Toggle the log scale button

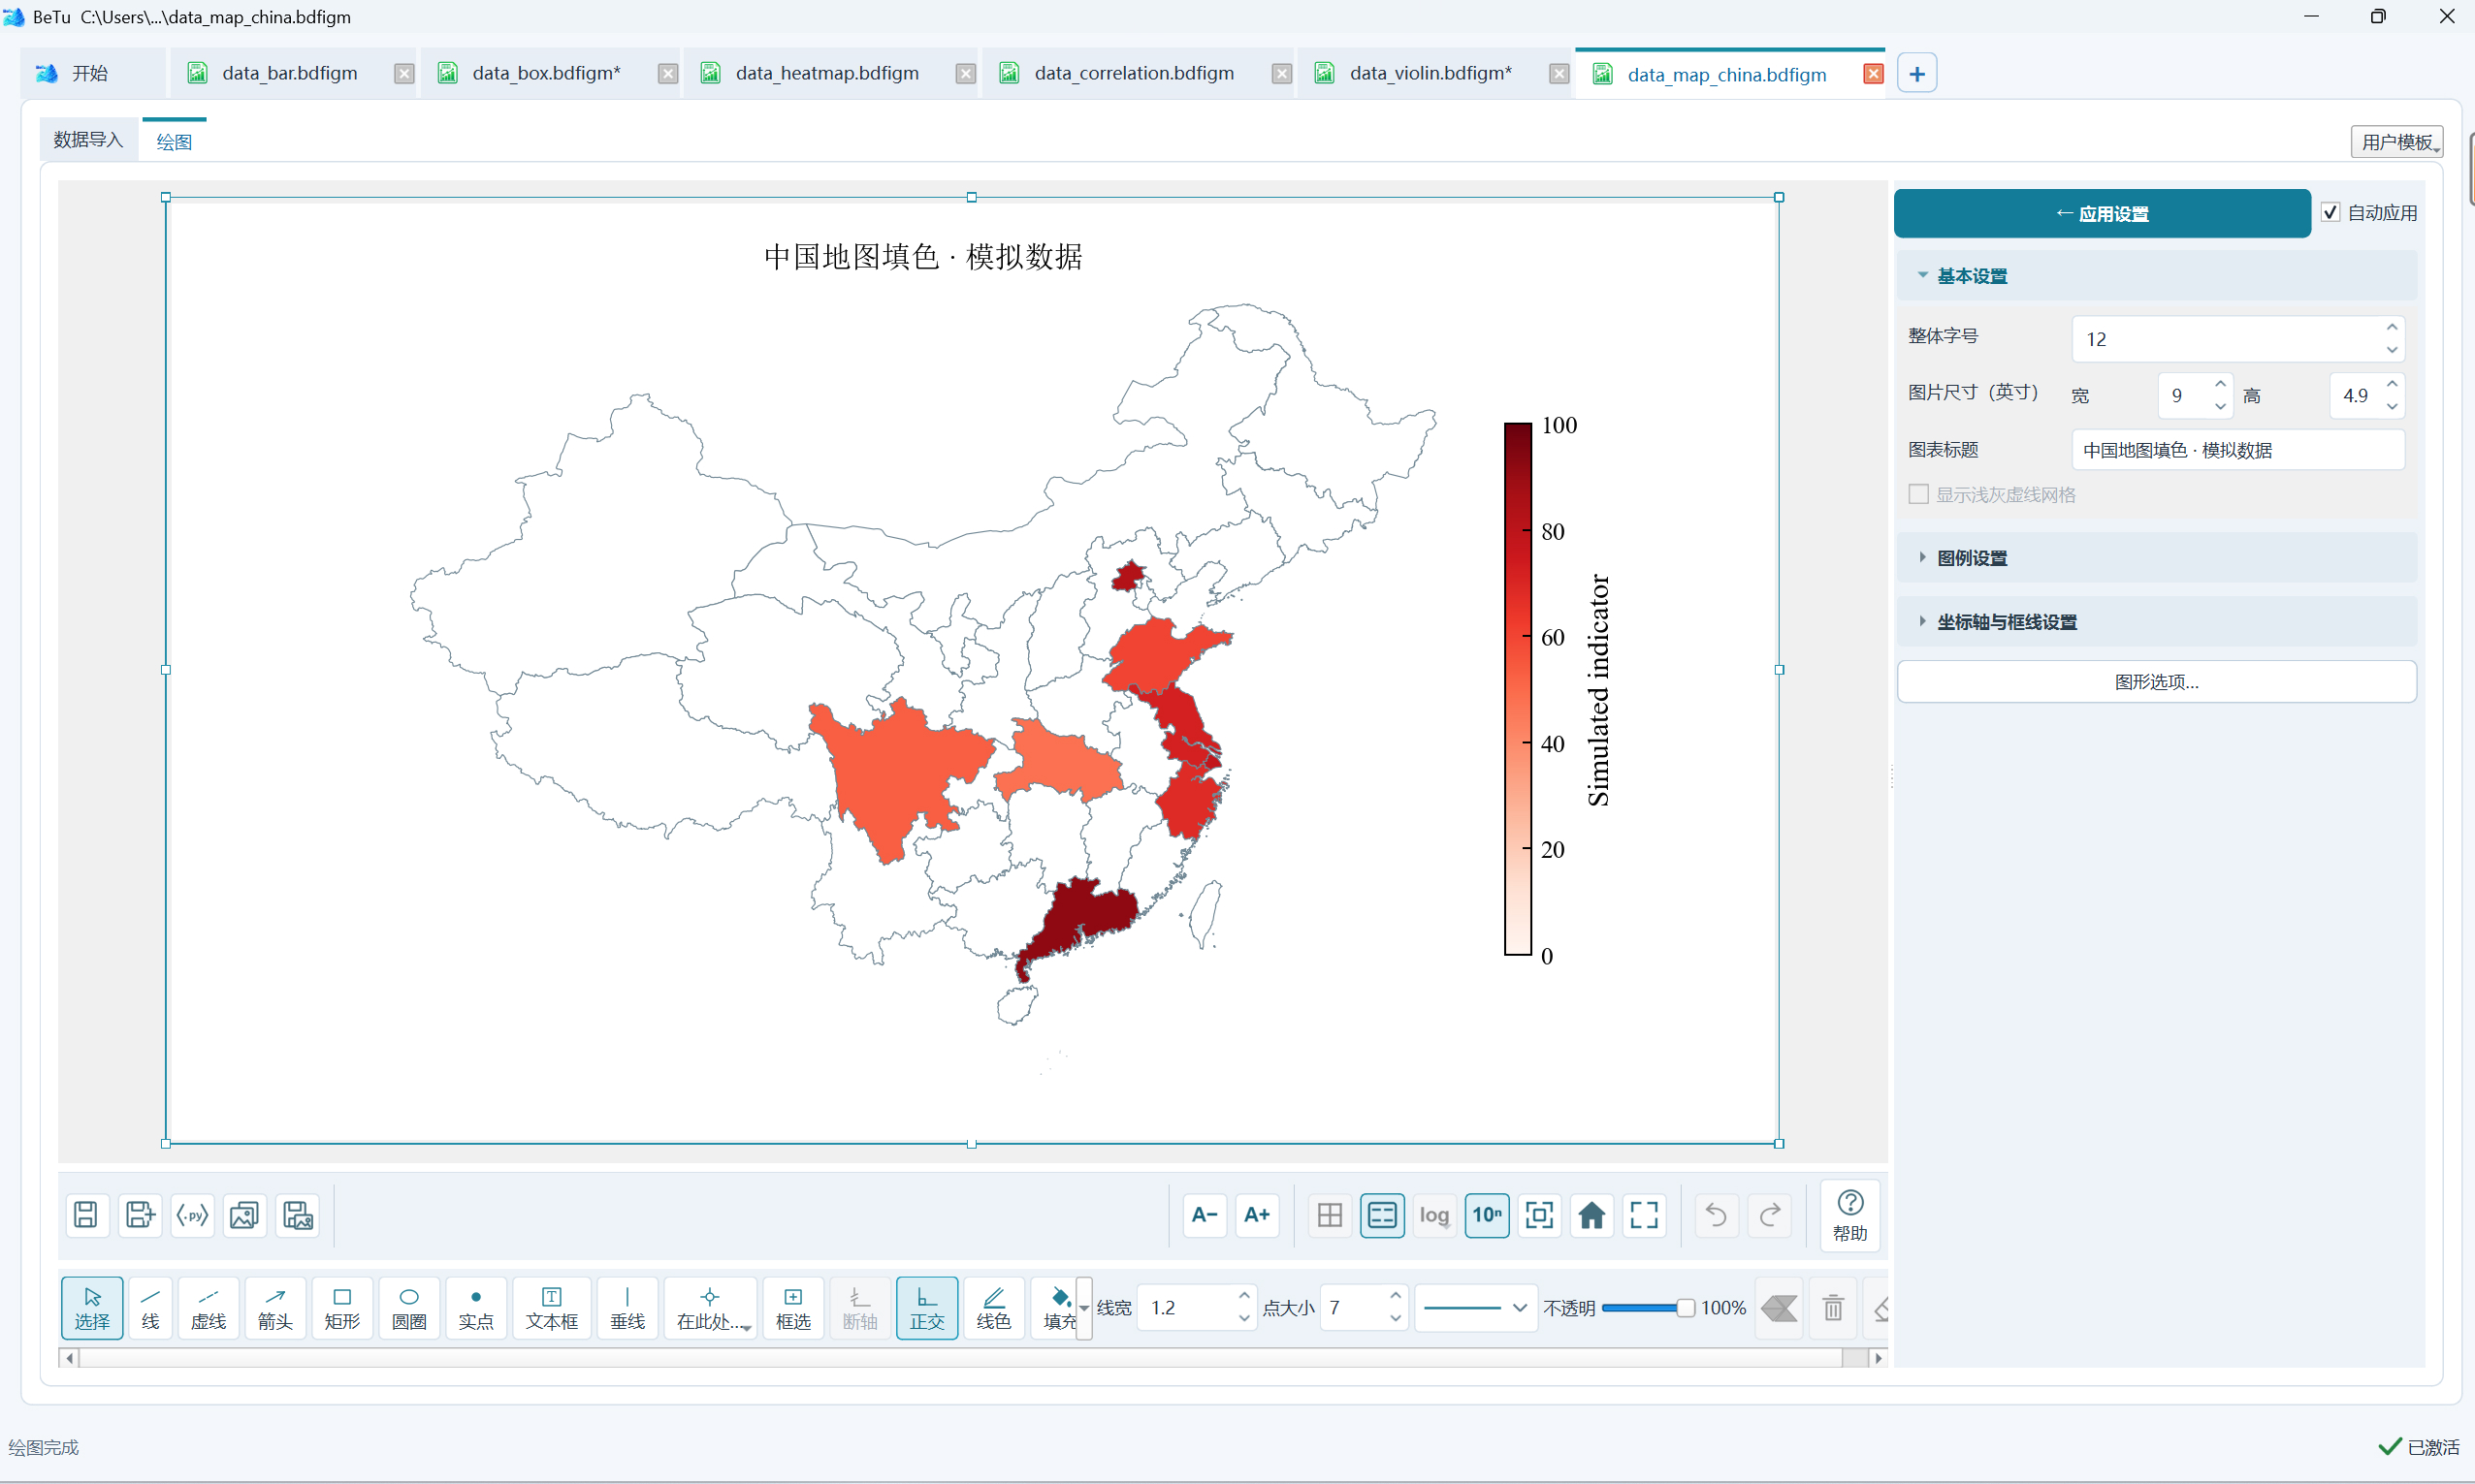pos(1434,1215)
